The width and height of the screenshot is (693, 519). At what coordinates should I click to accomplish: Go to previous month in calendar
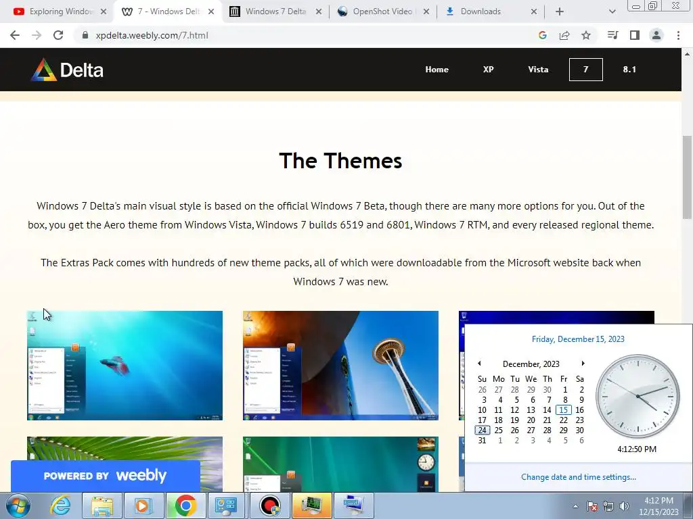coord(479,364)
